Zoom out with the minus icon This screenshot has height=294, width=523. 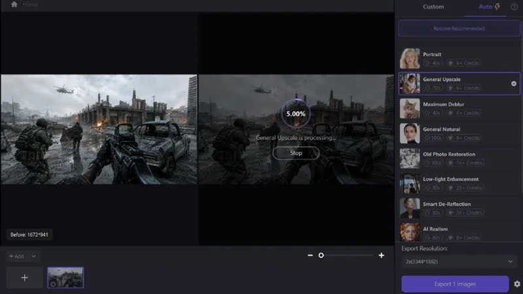[x=310, y=255]
